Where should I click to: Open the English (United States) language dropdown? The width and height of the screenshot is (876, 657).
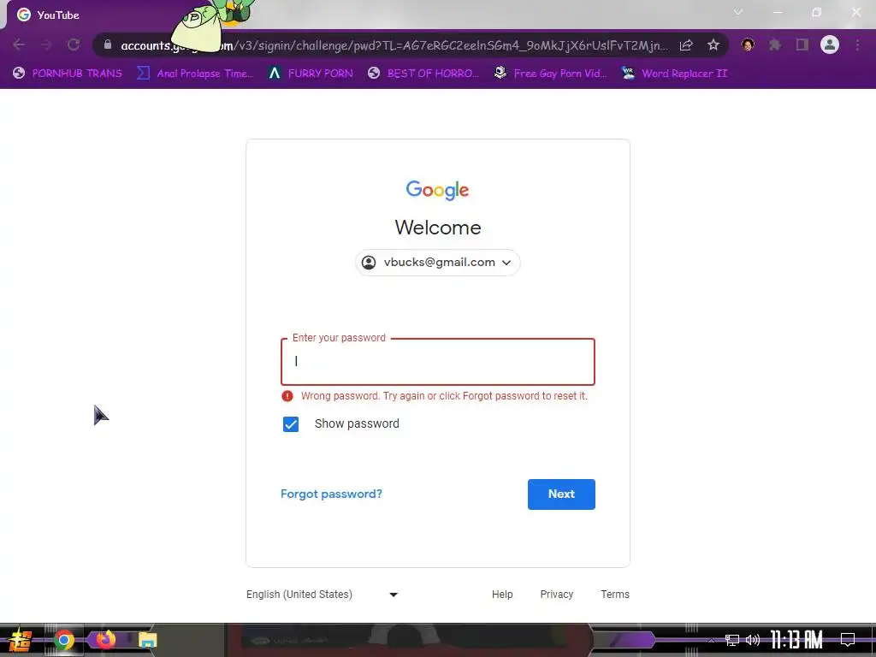tap(323, 595)
